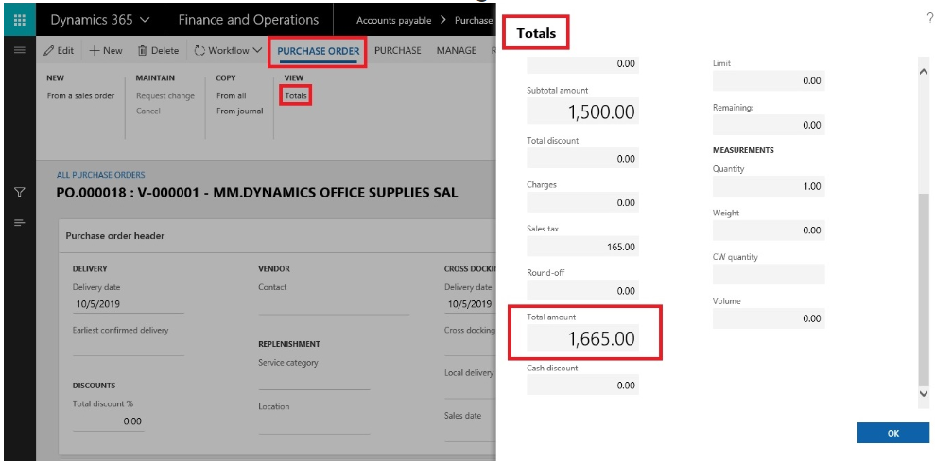This screenshot has height=463, width=935.
Task: Click the Totals scrollbar down arrow
Action: coord(925,393)
